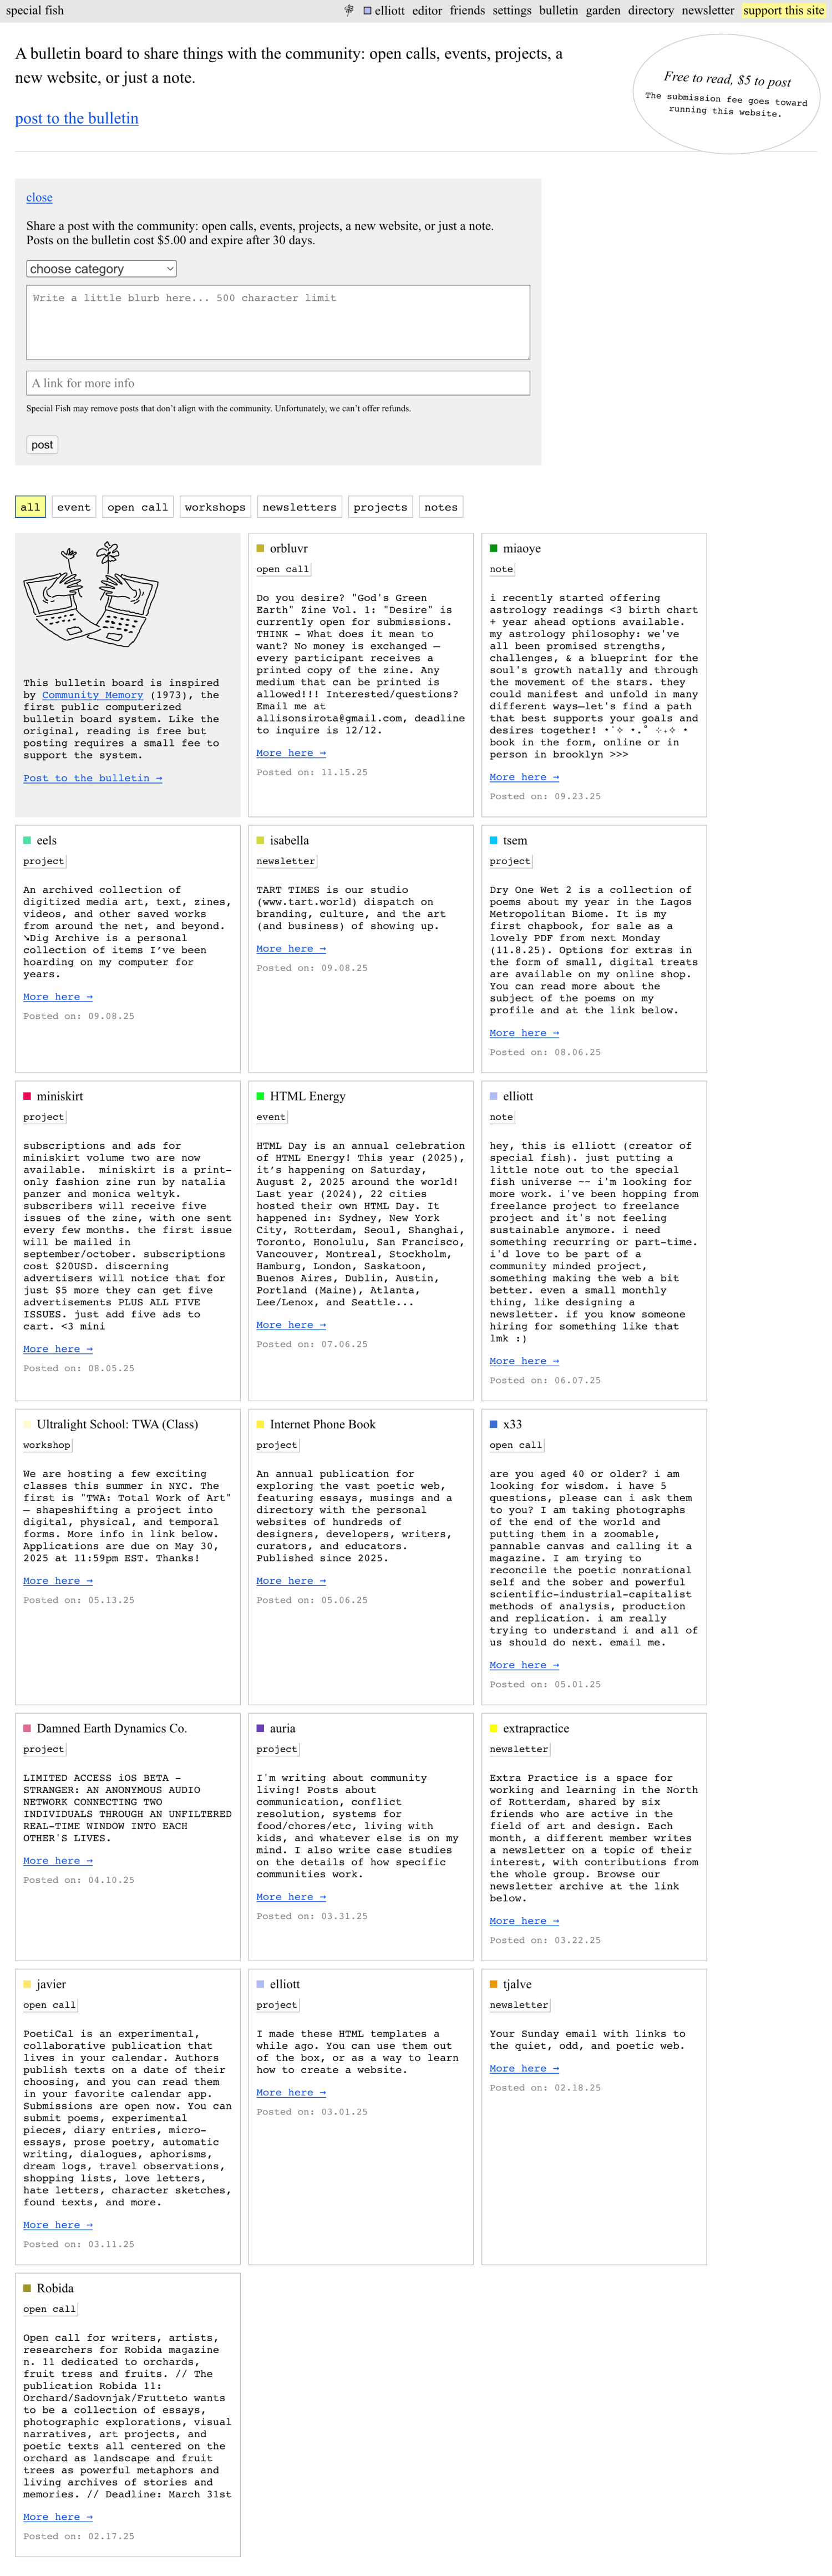This screenshot has height=2576, width=832.
Task: Click the green square next to miaoye
Action: click(494, 548)
